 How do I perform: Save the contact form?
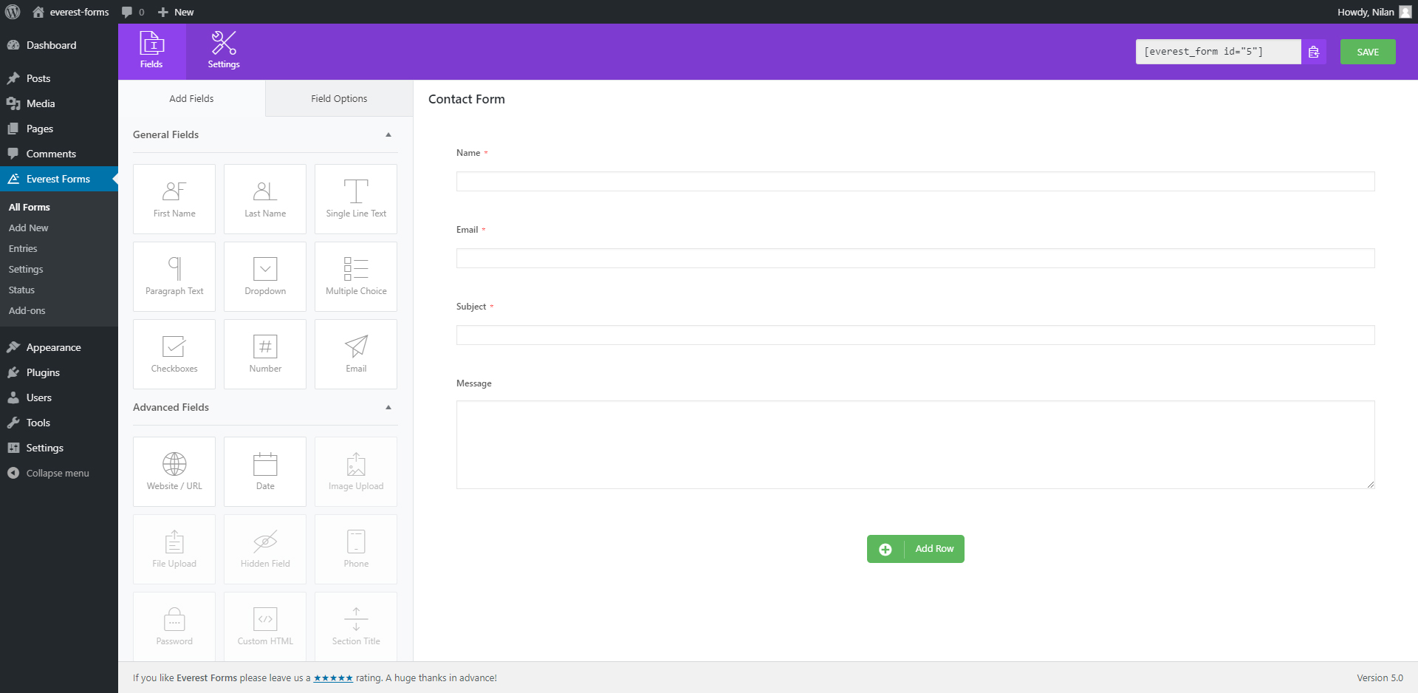coord(1367,52)
